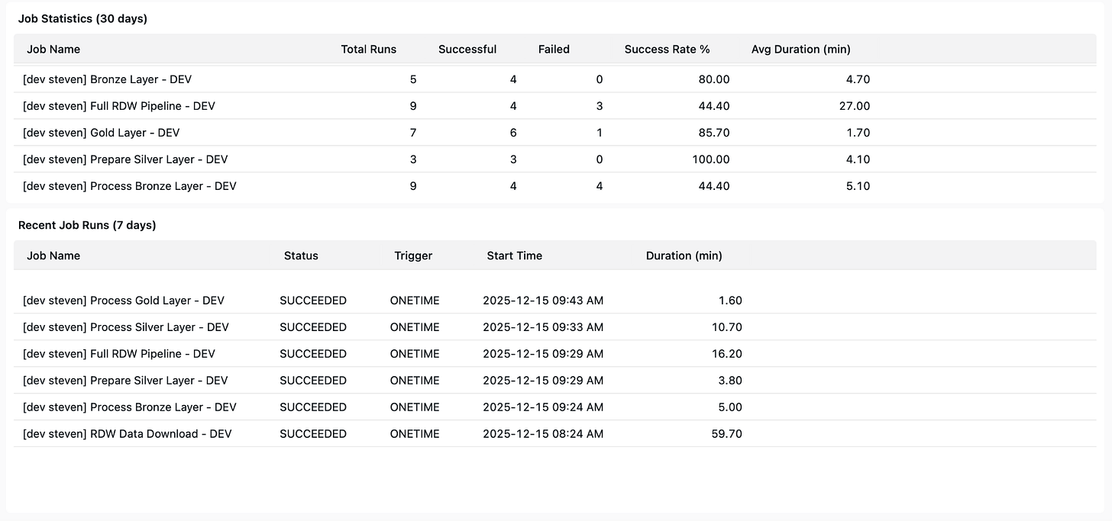Sort statistics by Avg Duration (min) header

pos(801,49)
